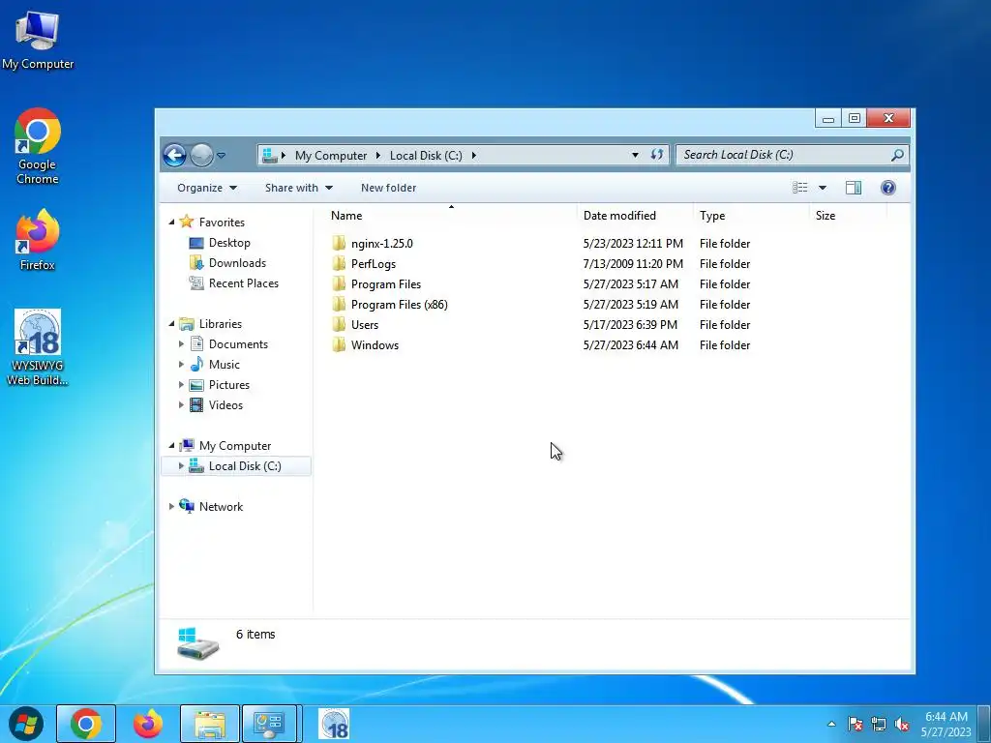Click Firefox icon in the taskbar
Screen dimensions: 991x743
pyautogui.click(x=148, y=724)
